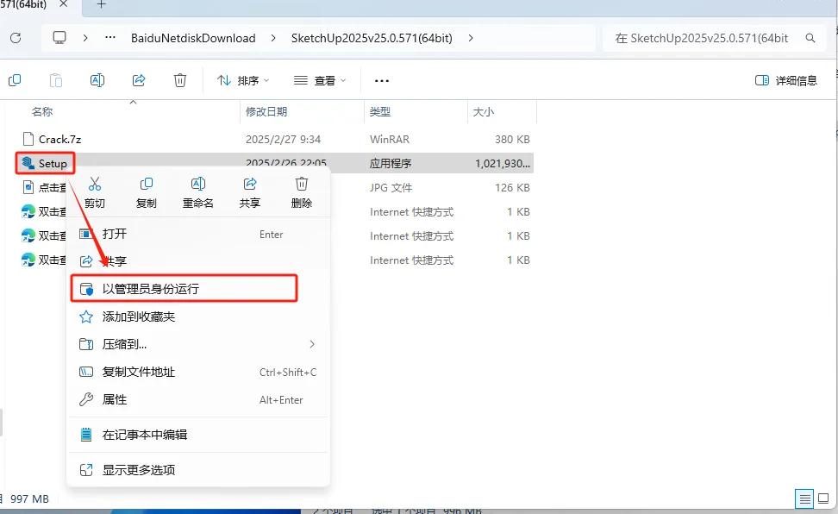Click the toolbar Rename icon
This screenshot has height=514, width=838.
(97, 80)
